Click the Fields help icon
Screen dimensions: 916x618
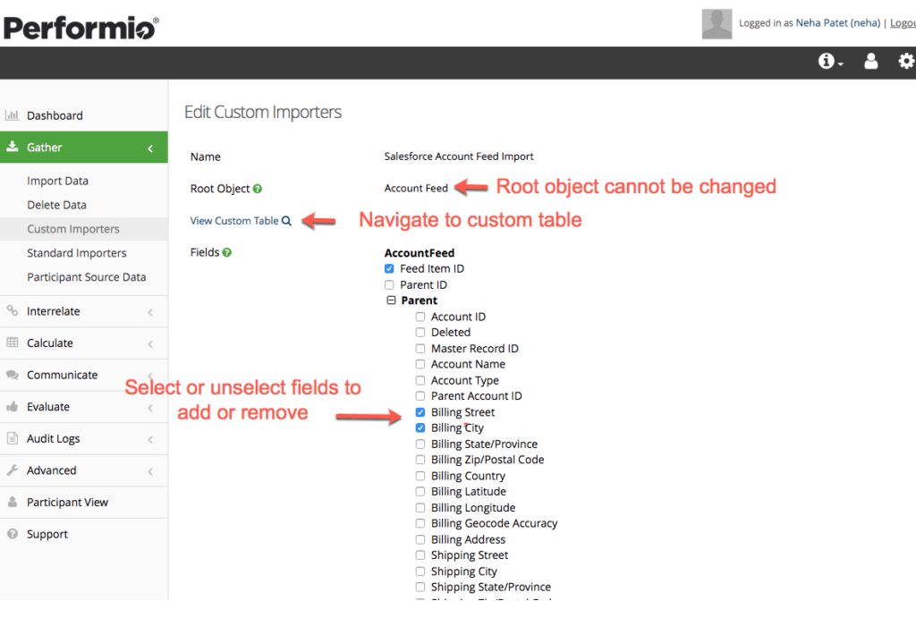click(x=227, y=252)
